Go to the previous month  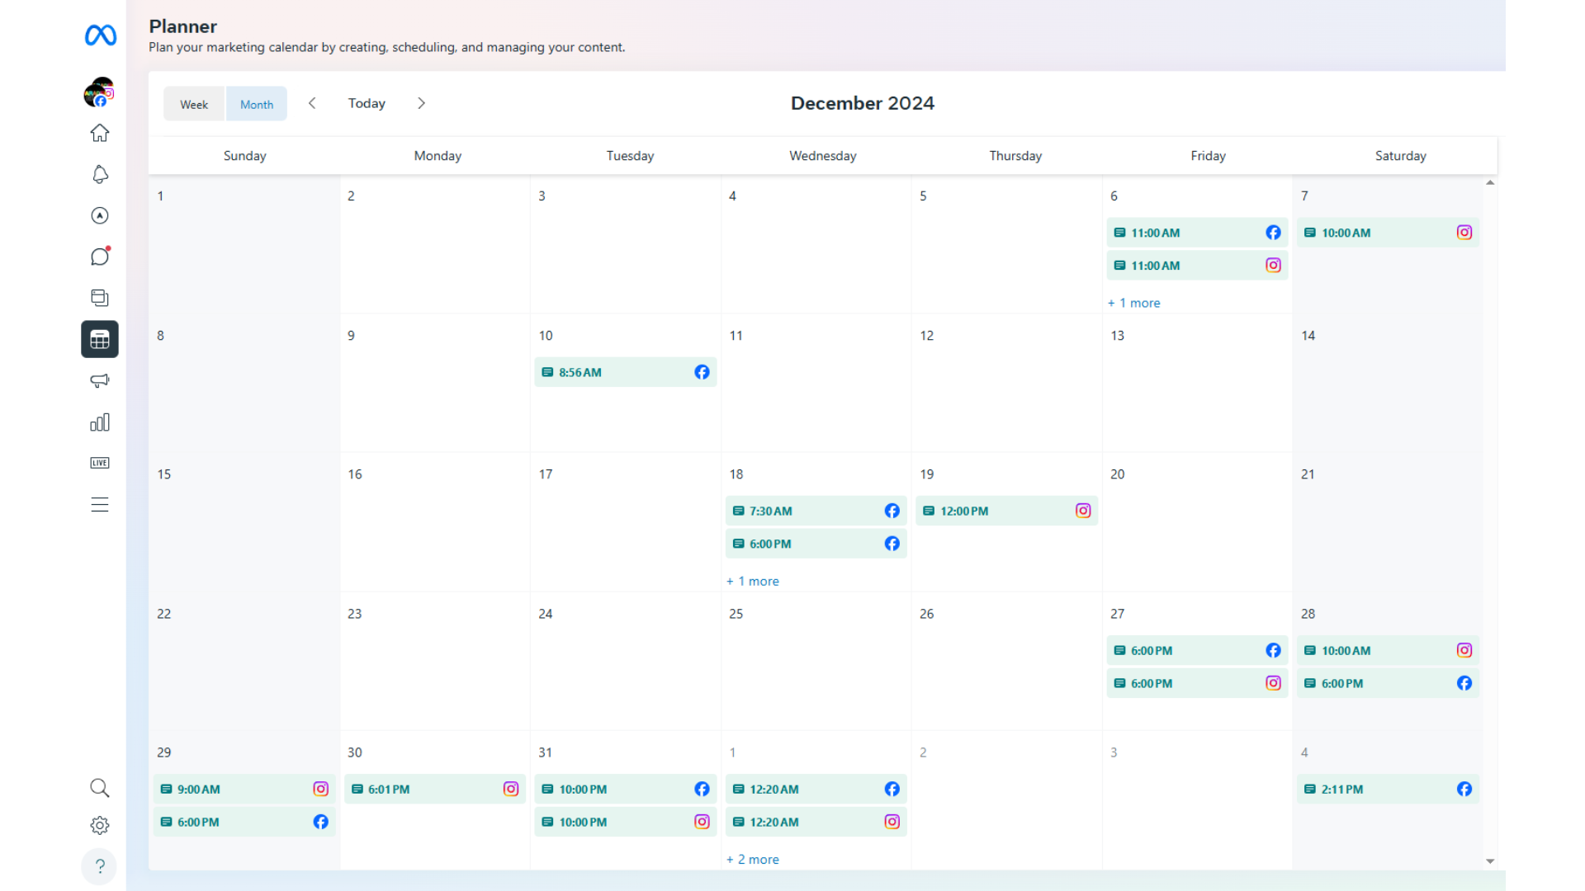[312, 103]
